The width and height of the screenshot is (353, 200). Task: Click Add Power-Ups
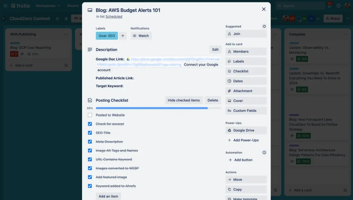click(246, 140)
